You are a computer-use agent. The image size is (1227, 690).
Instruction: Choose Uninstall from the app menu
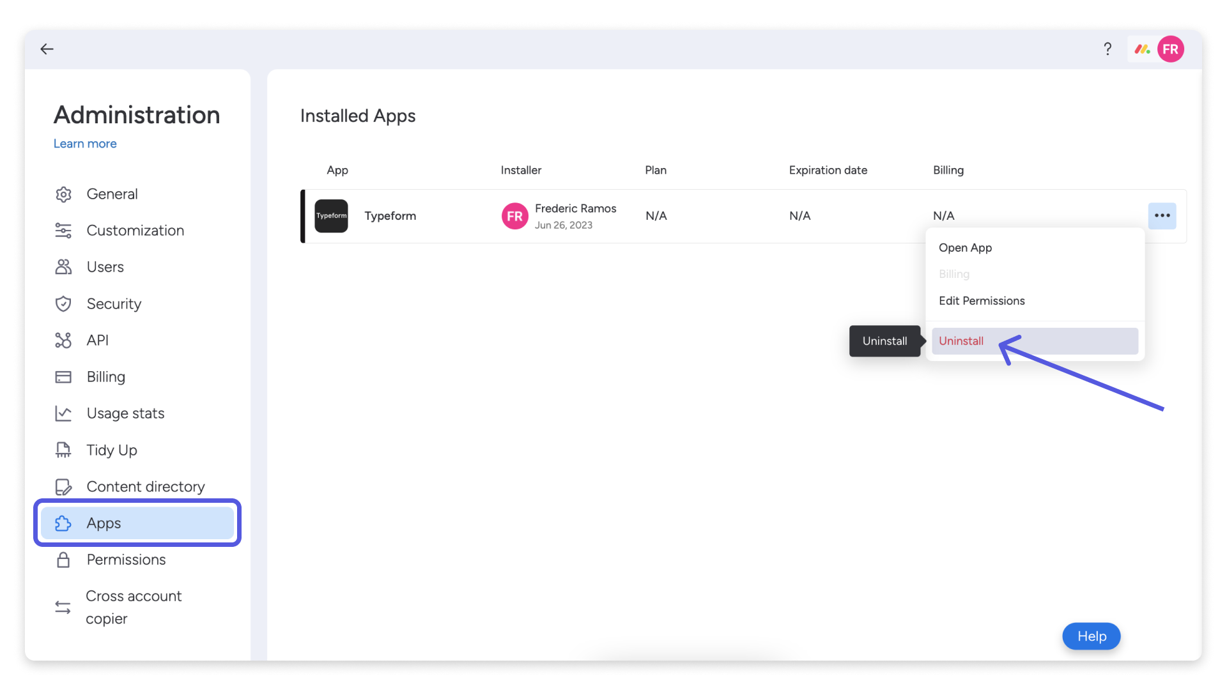961,341
